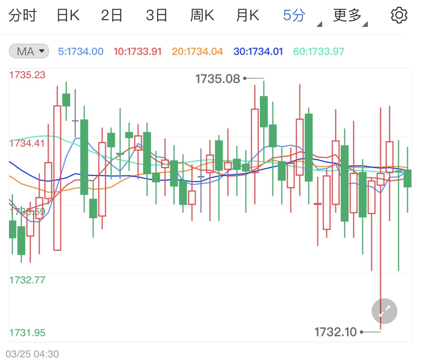Click the 1735.23 axis price label
Image resolution: width=421 pixels, height=364 pixels.
pos(27,75)
